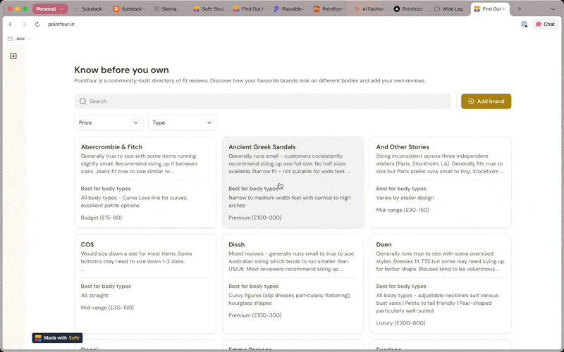This screenshot has width=564, height=352.
Task: Switch to the Plausible tab
Action: click(290, 9)
